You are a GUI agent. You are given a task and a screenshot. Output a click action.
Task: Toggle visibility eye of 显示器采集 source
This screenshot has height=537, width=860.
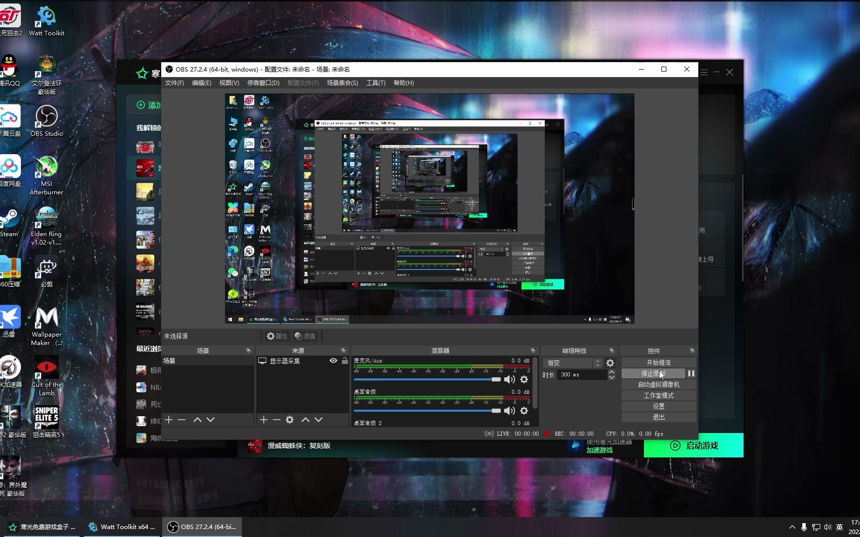click(x=333, y=361)
